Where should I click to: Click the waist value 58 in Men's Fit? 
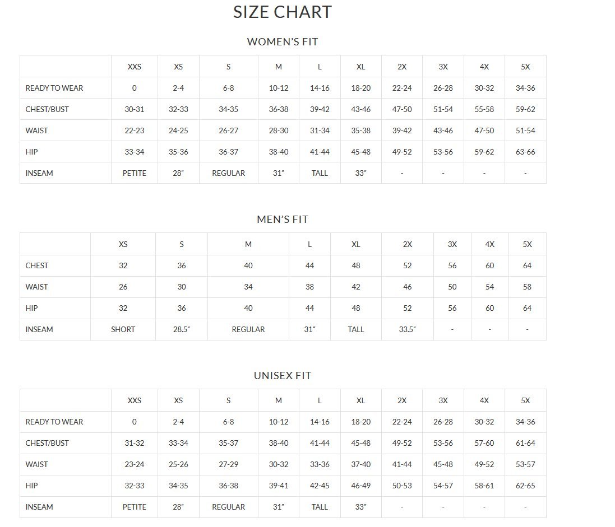[x=527, y=287]
